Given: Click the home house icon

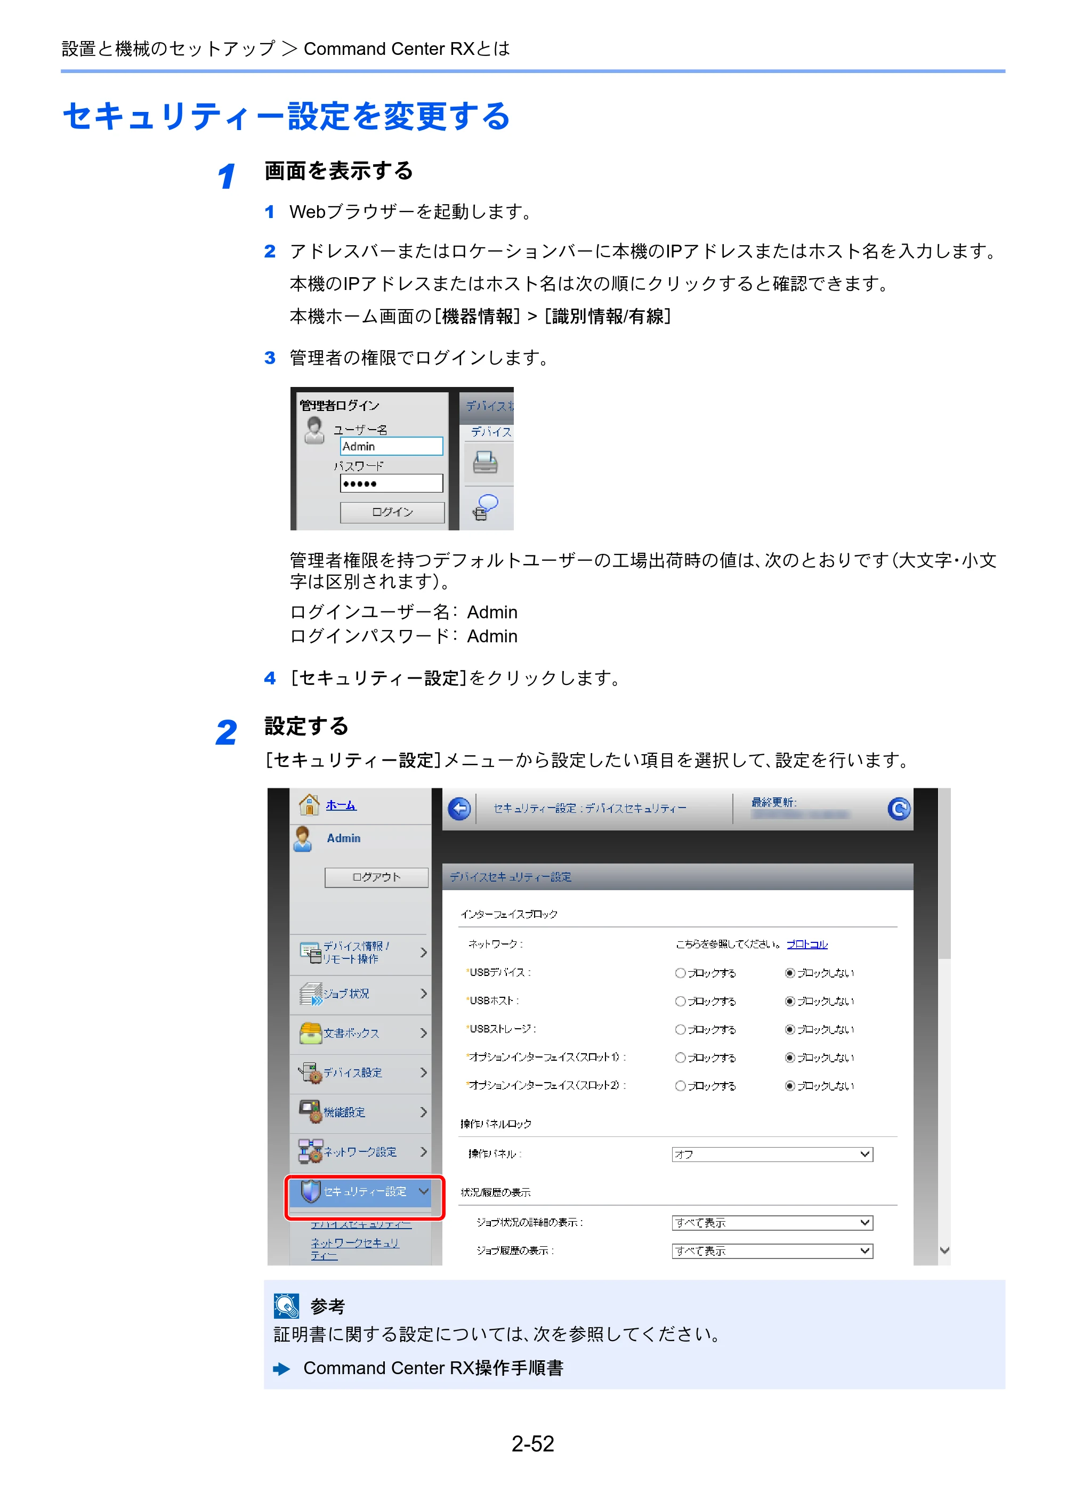Looking at the screenshot, I should (x=309, y=804).
